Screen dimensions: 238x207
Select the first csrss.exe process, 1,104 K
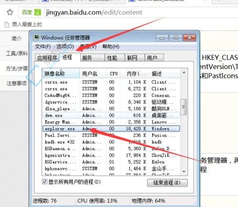(111, 82)
